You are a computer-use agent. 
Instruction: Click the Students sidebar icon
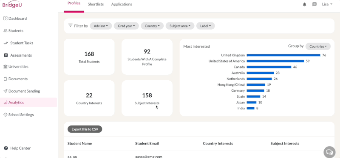[6, 31]
